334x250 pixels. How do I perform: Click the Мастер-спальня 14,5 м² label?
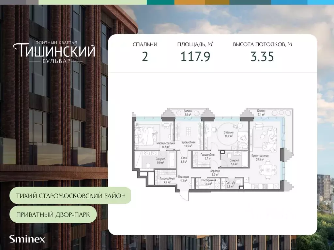pyautogui.click(x=165, y=145)
